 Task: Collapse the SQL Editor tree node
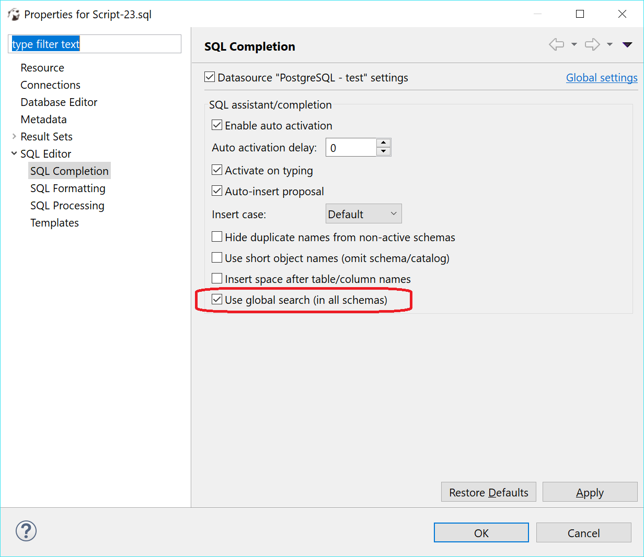[x=14, y=153]
